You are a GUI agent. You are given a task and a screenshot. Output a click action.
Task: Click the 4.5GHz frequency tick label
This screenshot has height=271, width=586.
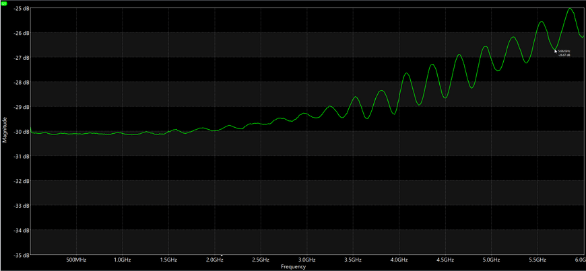[445, 260]
